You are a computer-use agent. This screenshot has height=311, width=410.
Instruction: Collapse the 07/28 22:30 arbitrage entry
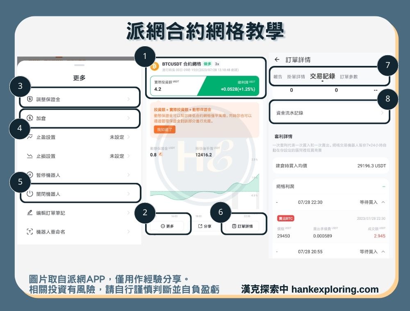tap(383, 202)
